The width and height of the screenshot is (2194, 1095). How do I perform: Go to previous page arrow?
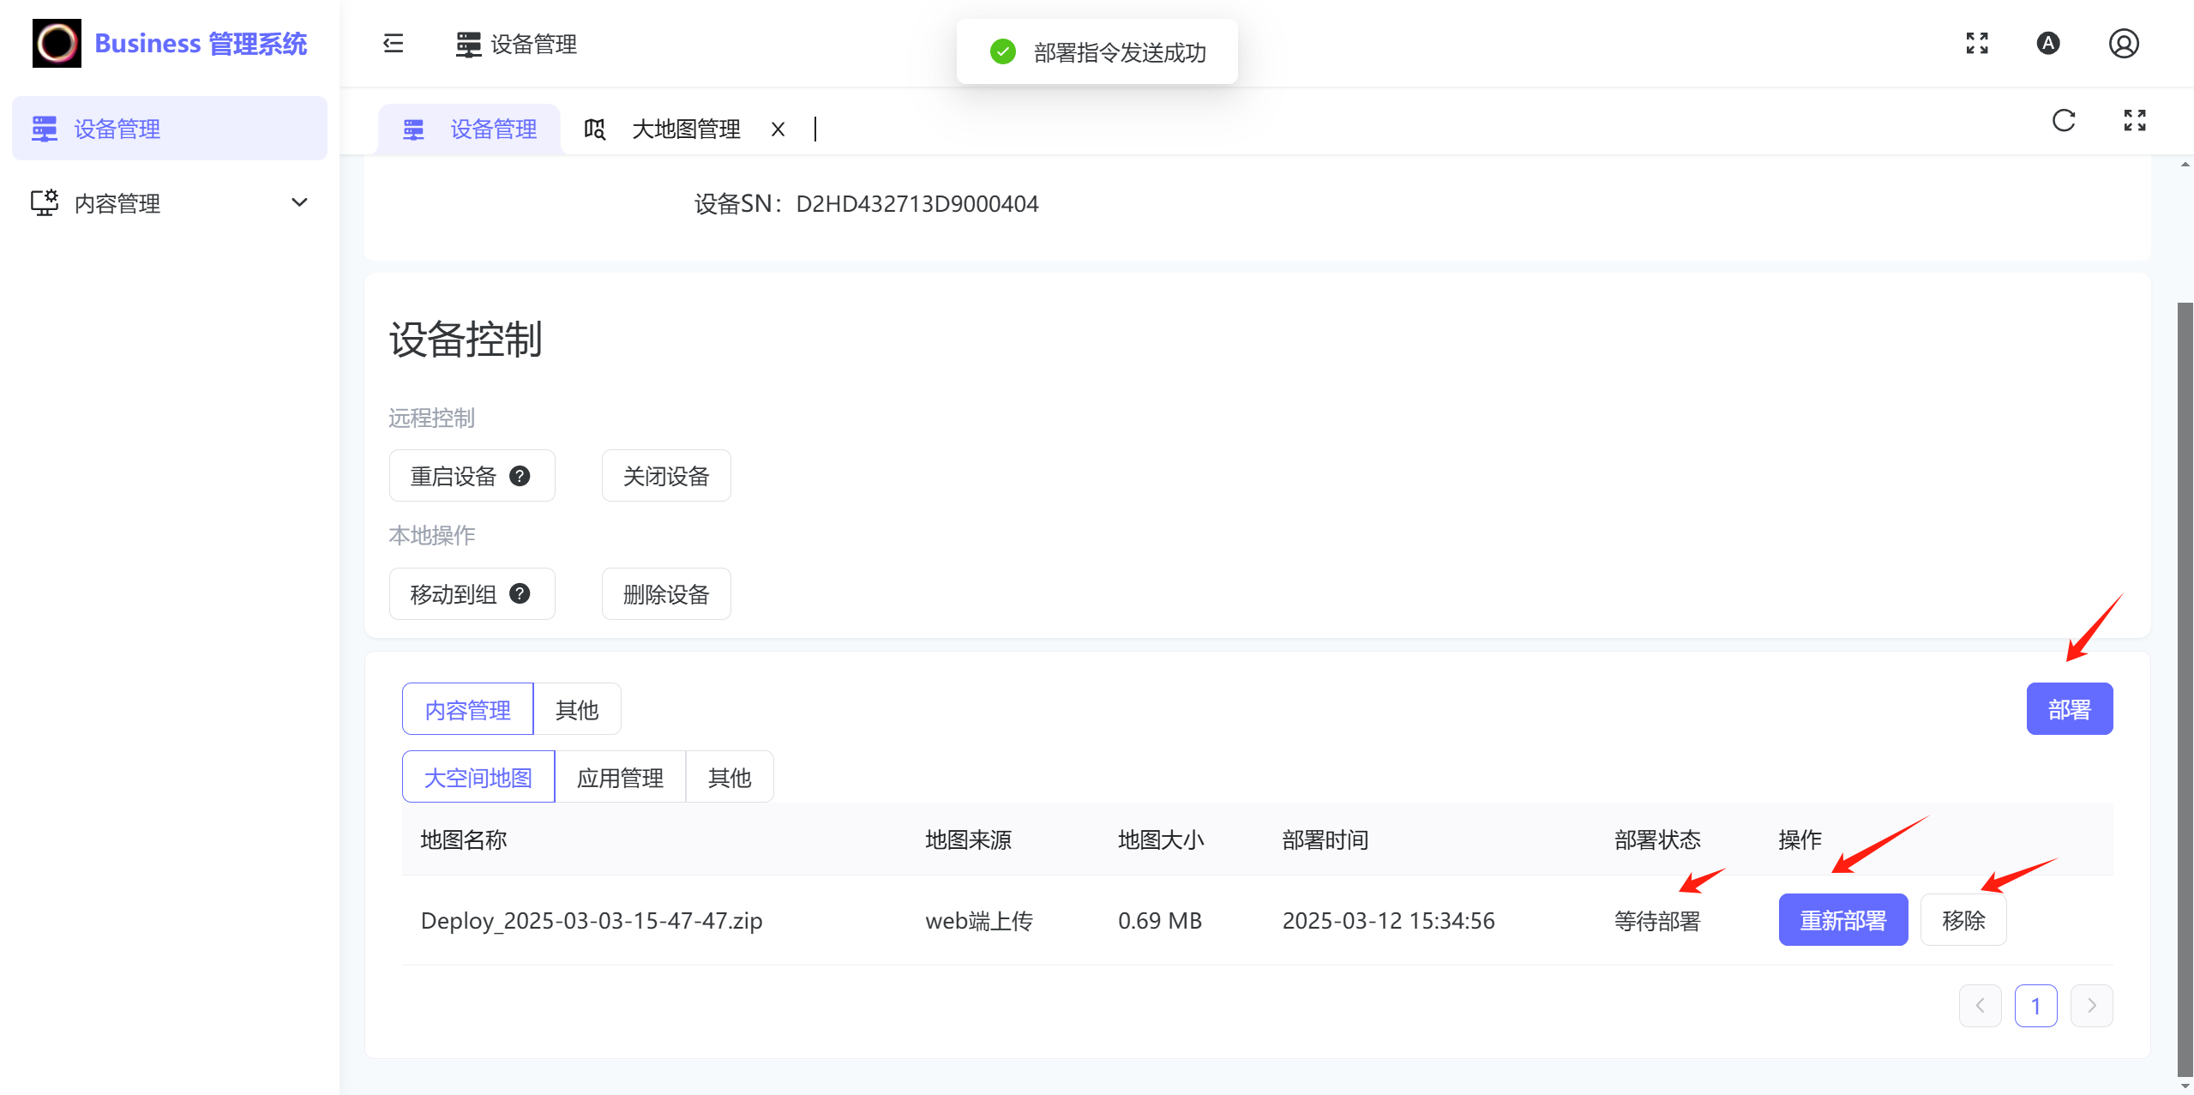tap(1980, 1005)
